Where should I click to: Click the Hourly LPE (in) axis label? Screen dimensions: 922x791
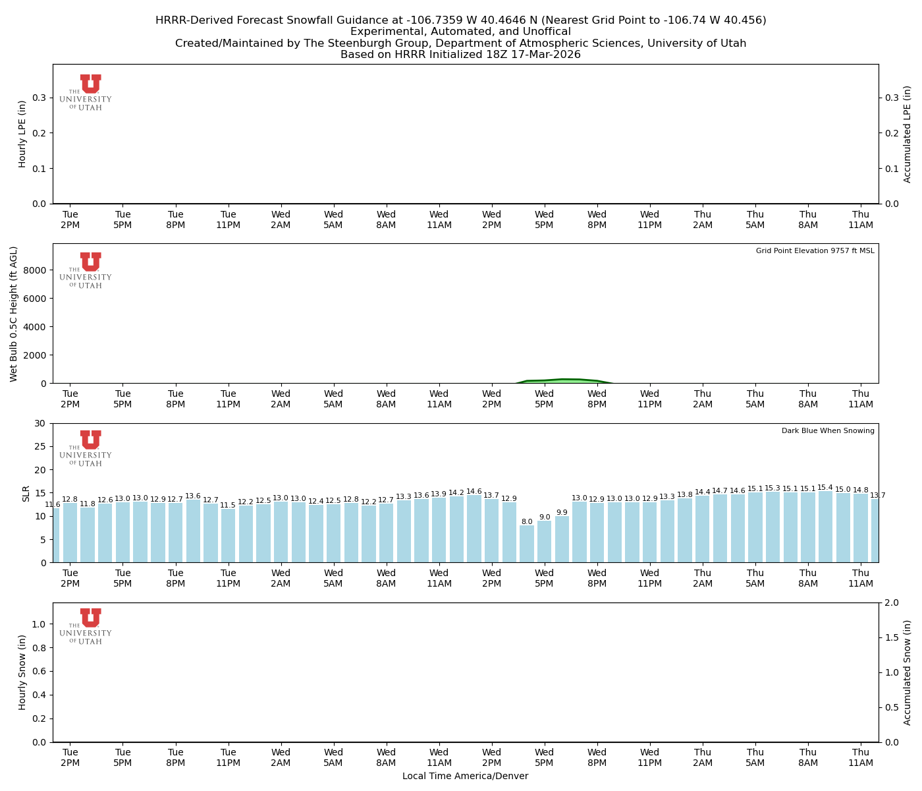coord(22,134)
